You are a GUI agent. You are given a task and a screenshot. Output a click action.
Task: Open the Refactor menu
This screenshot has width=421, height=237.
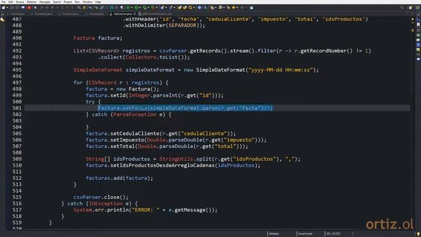32,2
